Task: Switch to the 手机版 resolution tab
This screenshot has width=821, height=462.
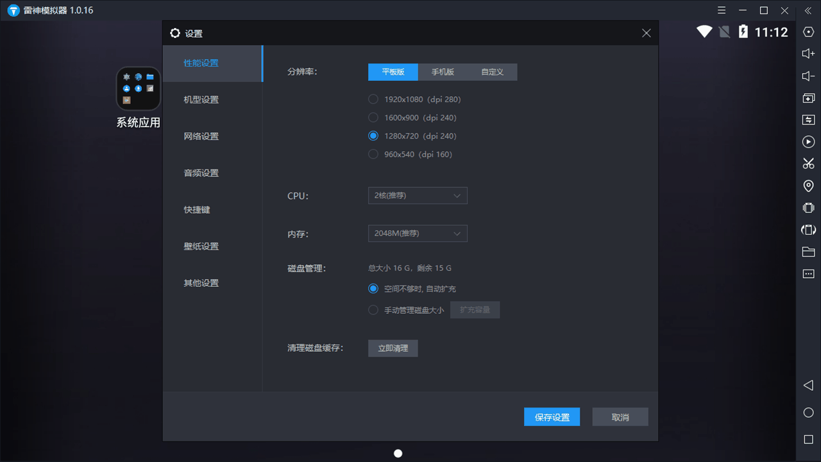Action: pos(443,72)
